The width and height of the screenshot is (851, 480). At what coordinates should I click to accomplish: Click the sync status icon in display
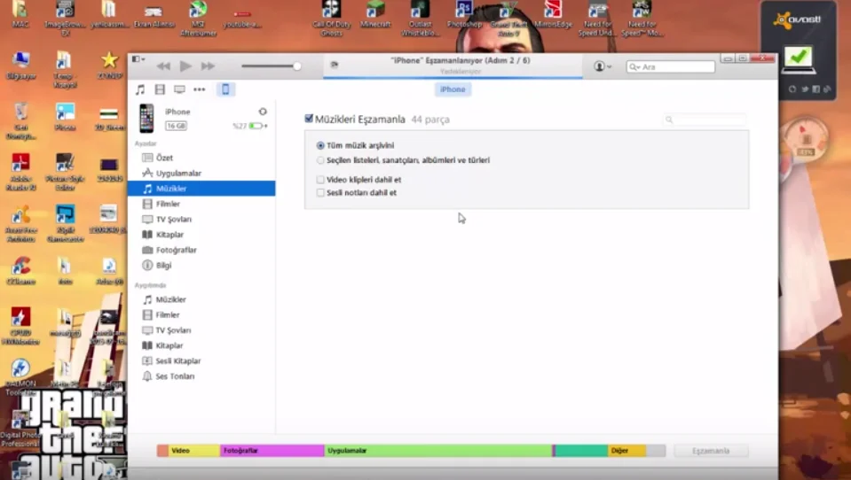point(335,65)
